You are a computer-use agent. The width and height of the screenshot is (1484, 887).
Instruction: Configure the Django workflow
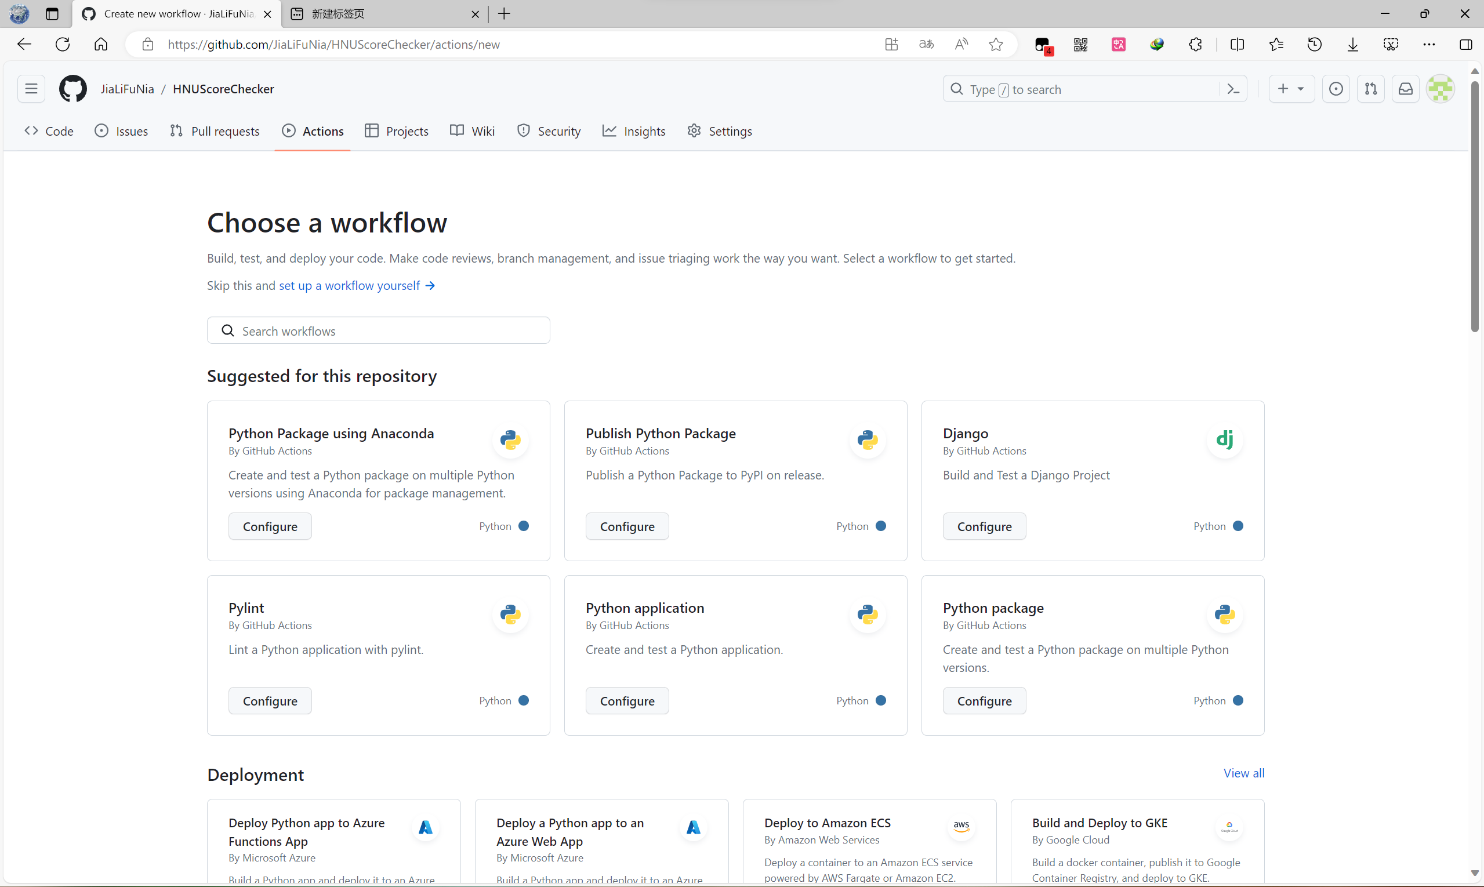(984, 526)
